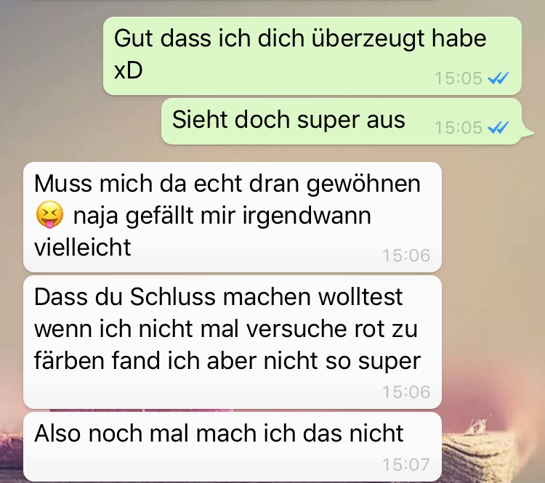Viewport: 545px width, 483px height.
Task: Click the word 'irgendwann' after the emoji
Action: pyautogui.click(x=307, y=216)
